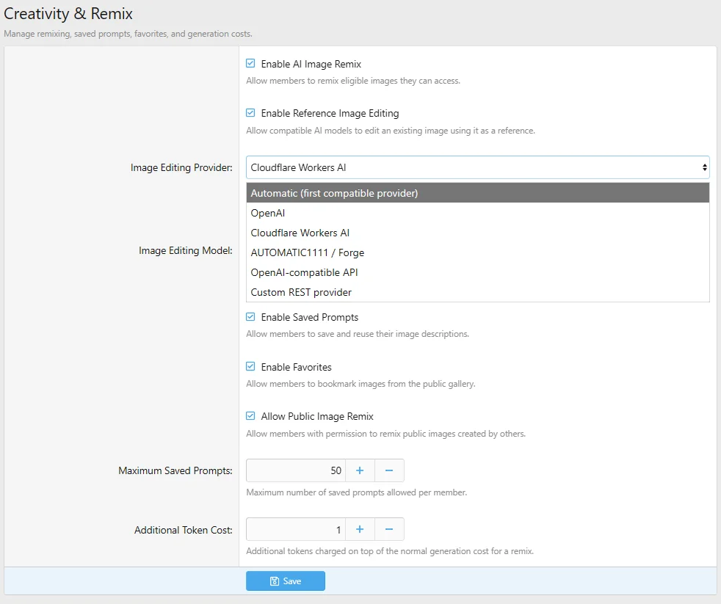Click the Creativity & Remix heading
The height and width of the screenshot is (604, 721).
point(68,14)
